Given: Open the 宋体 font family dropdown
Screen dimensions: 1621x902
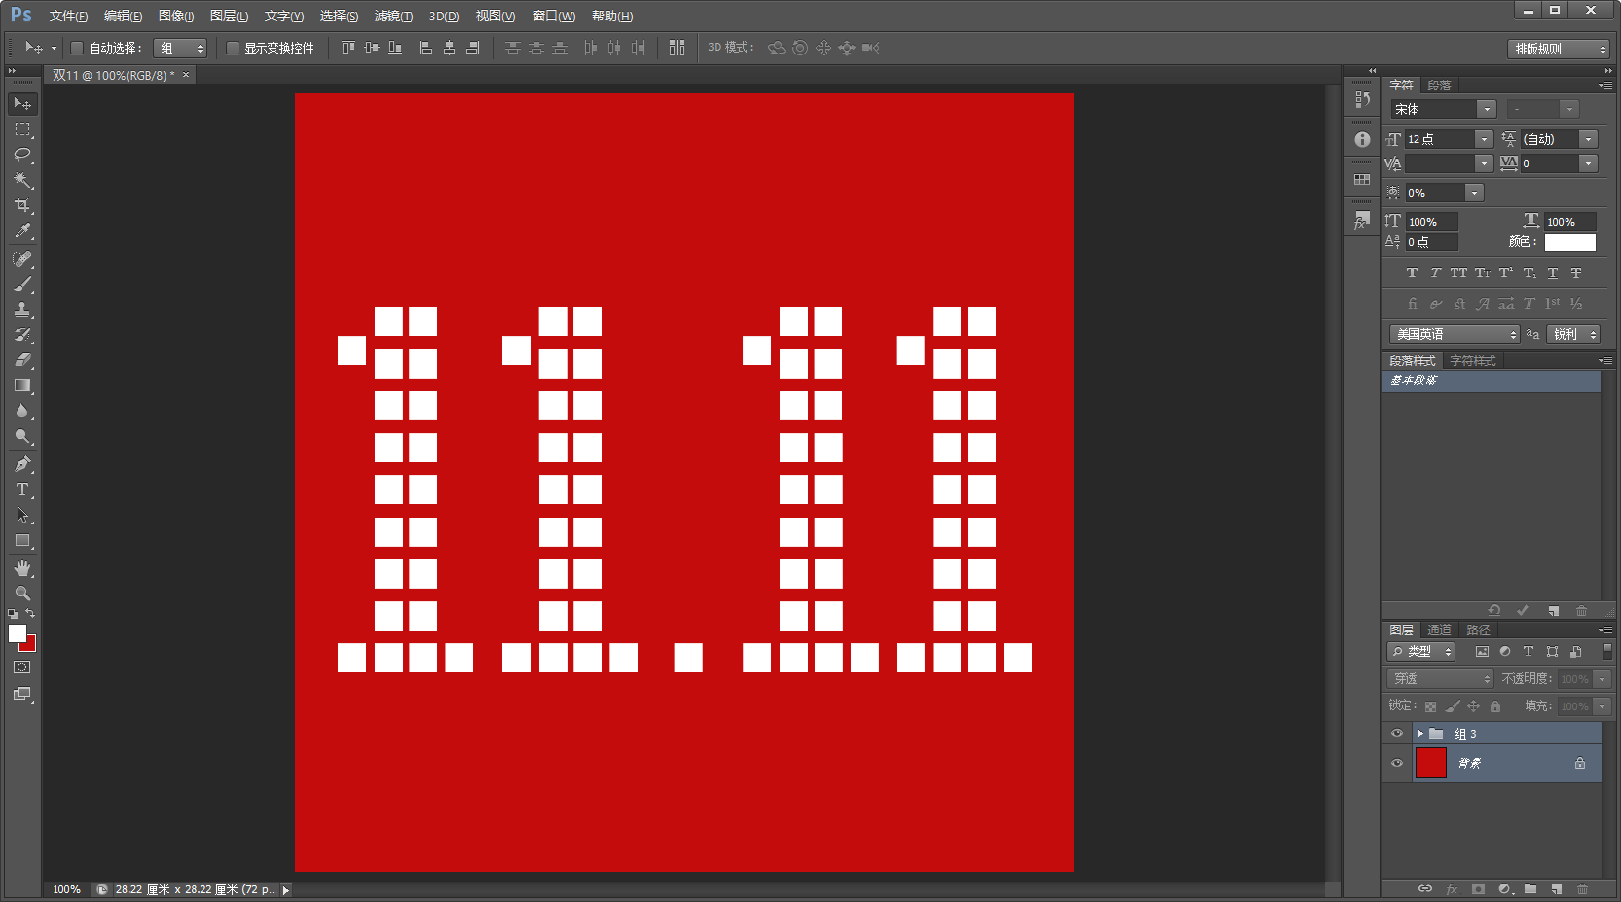Looking at the screenshot, I should coord(1487,109).
